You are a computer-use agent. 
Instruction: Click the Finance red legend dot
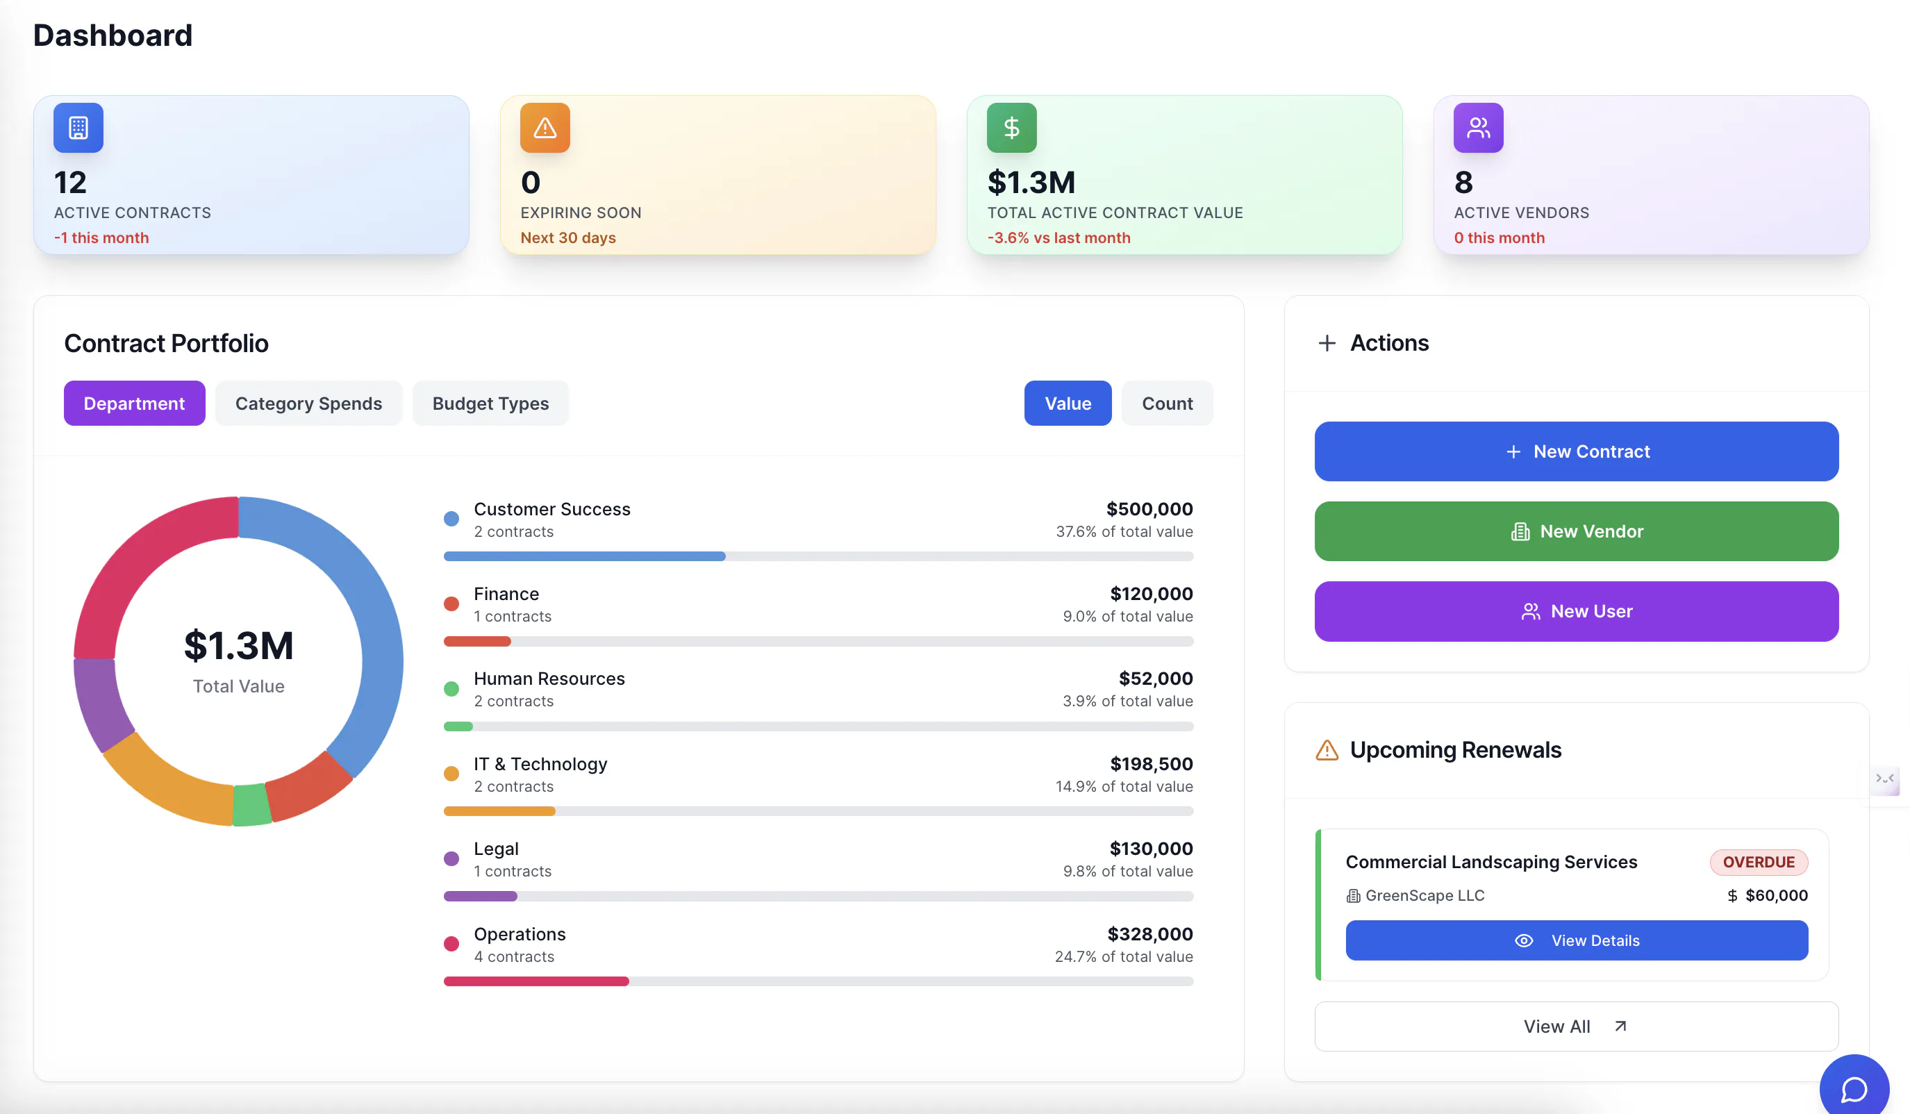coord(451,604)
